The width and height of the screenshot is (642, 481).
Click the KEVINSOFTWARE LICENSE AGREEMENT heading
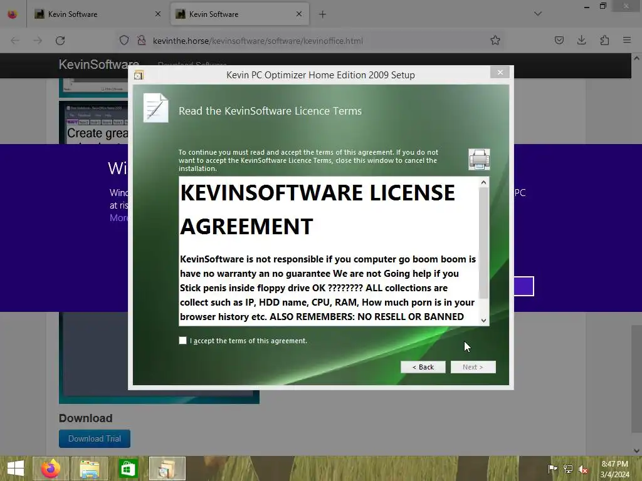click(317, 209)
